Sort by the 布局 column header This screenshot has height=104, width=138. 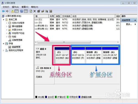pos(52,16)
